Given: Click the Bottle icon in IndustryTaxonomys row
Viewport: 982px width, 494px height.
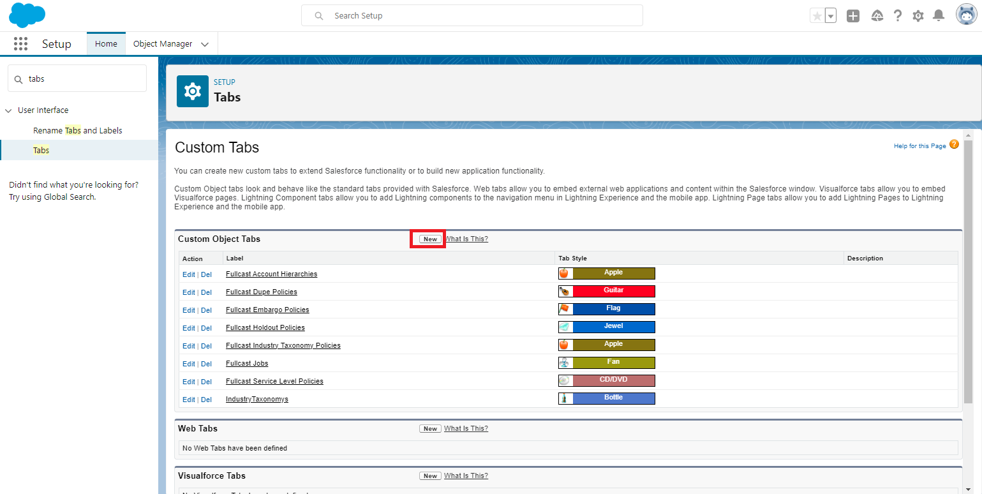Looking at the screenshot, I should (564, 398).
